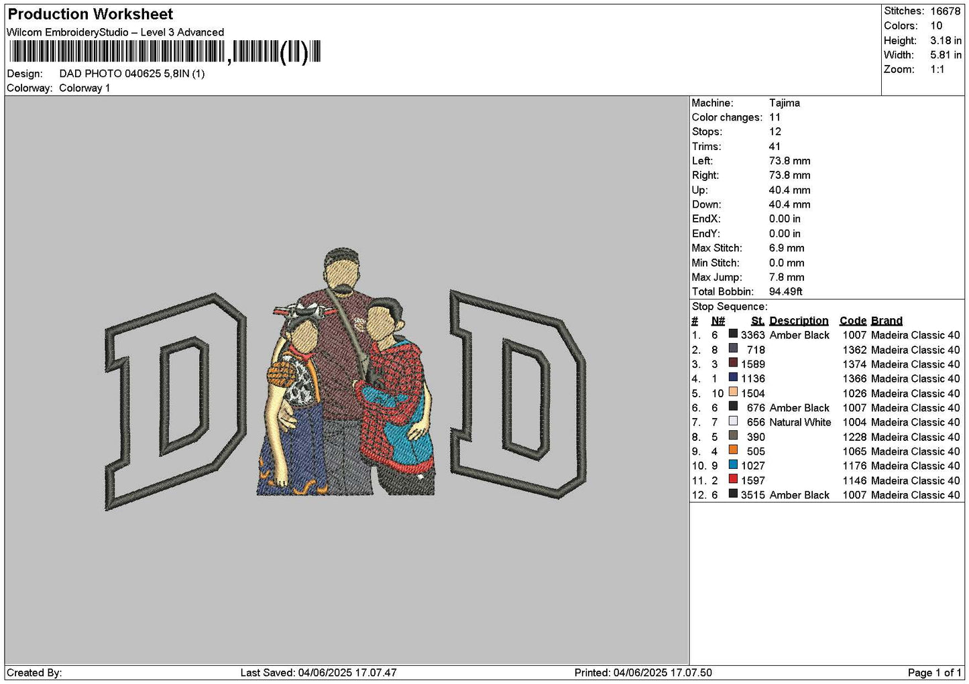Click the Page 1 of 1 indicator
Screen dimensions: 969x684
click(x=934, y=673)
